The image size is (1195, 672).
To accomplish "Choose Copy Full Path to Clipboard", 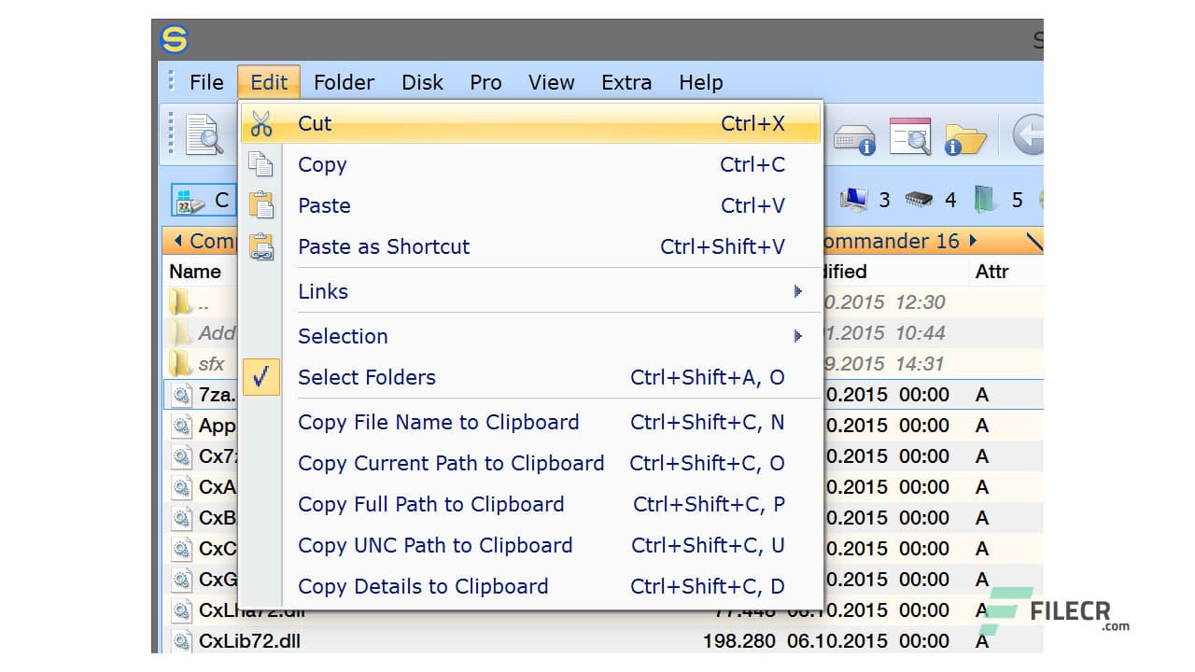I will point(430,504).
